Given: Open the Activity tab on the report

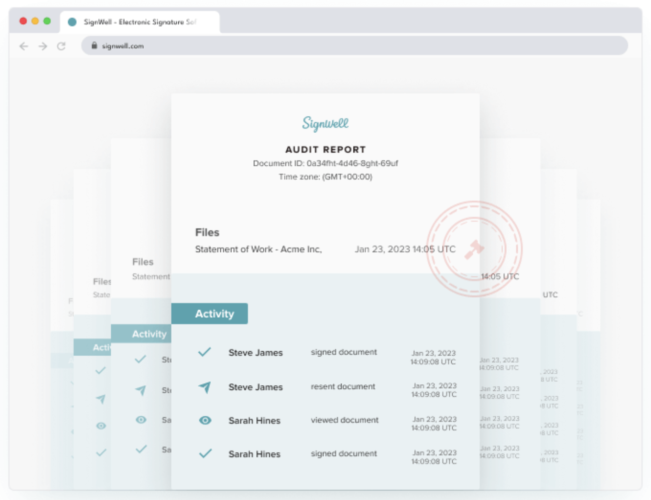Looking at the screenshot, I should coord(210,314).
